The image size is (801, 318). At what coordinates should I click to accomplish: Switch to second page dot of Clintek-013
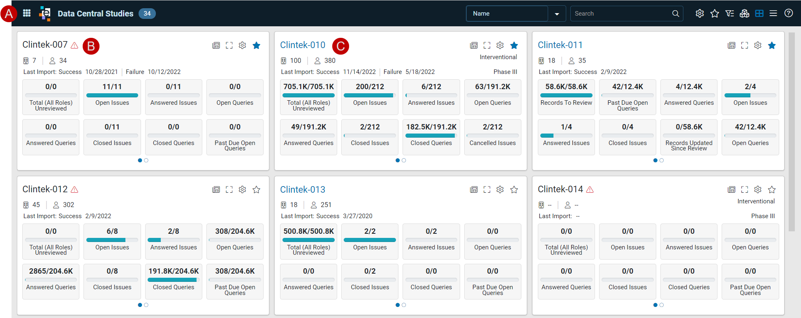click(404, 305)
